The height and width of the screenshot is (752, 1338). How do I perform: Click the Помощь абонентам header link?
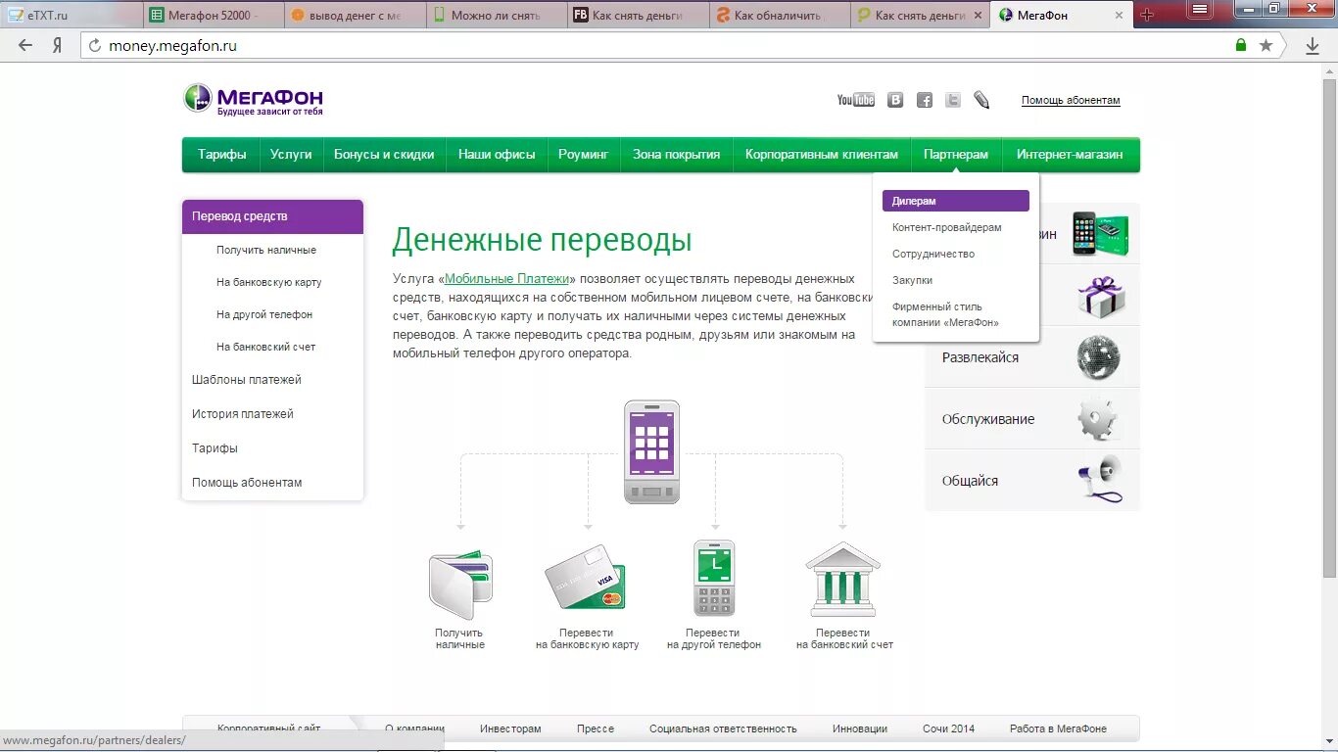coord(1071,100)
